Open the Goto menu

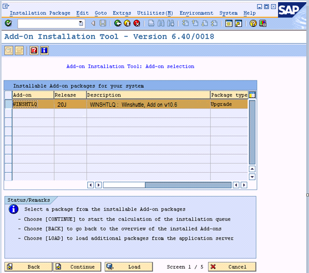point(101,13)
